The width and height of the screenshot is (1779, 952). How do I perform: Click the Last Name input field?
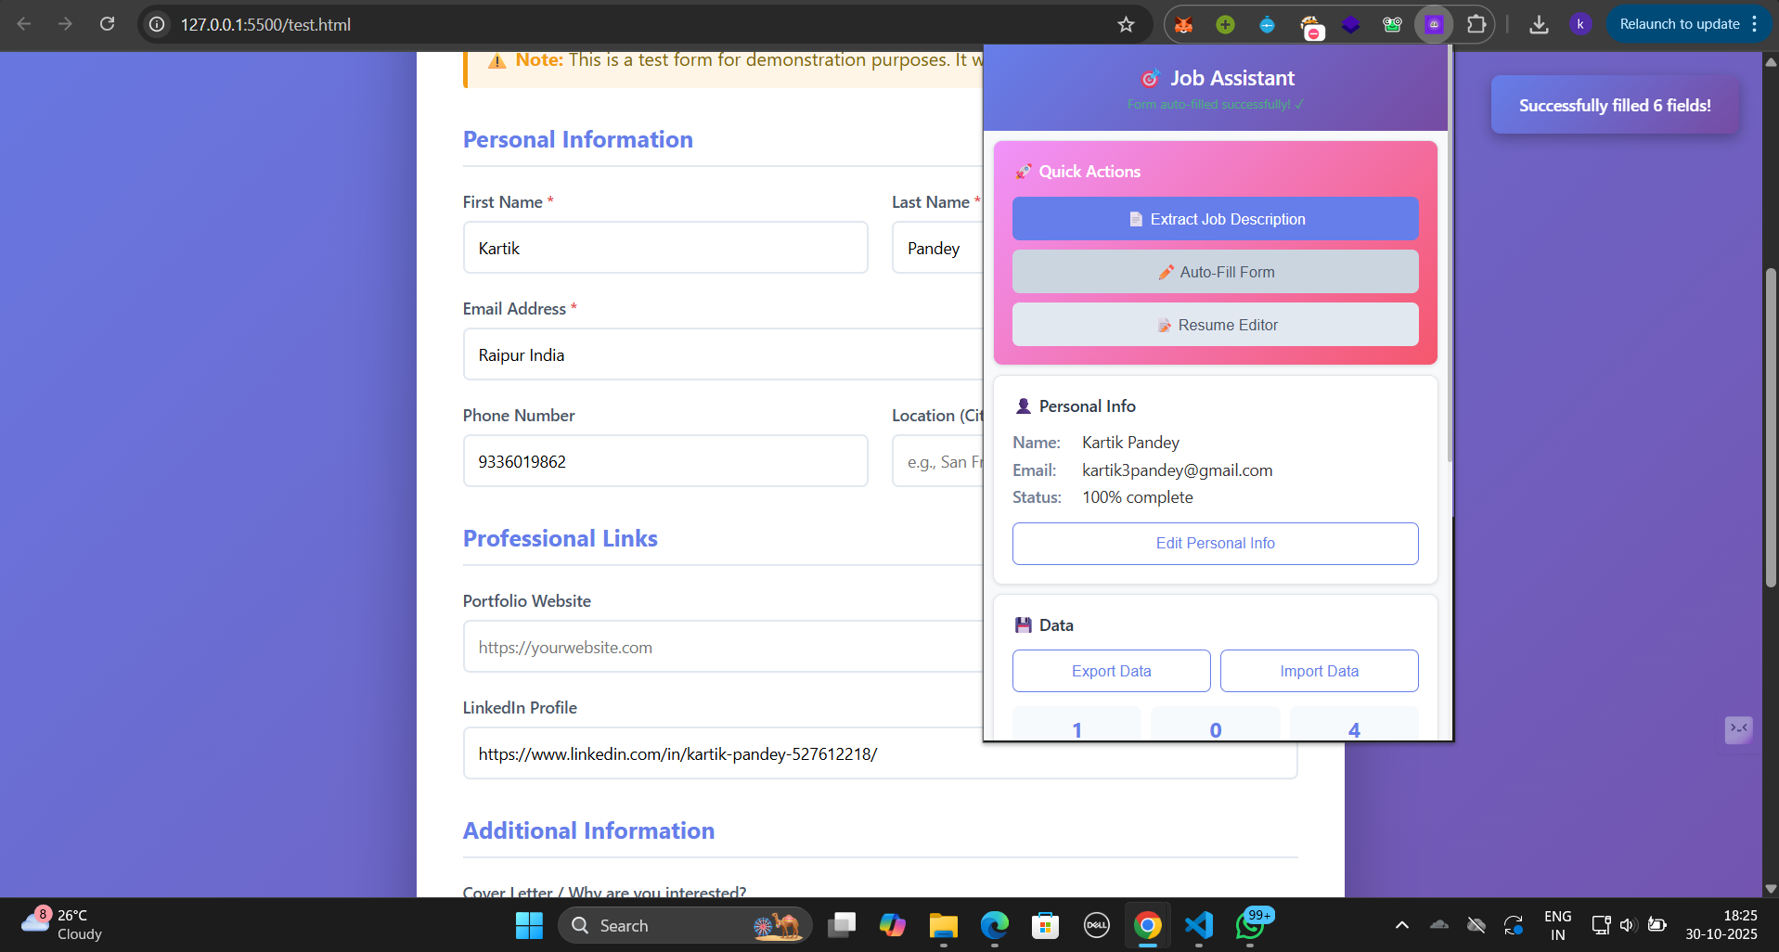937,248
